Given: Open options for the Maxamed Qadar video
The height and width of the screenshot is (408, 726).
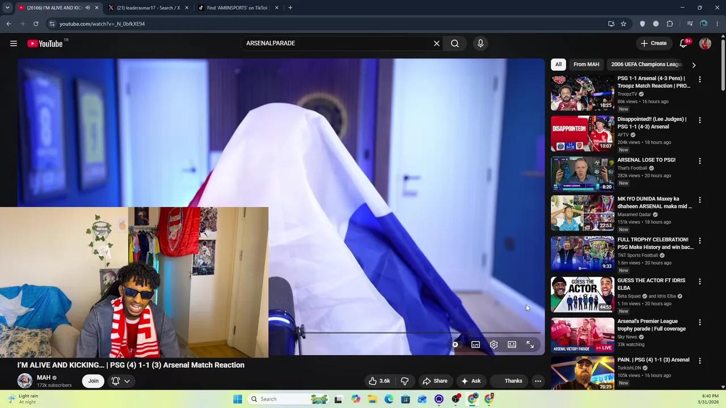Looking at the screenshot, I should [x=699, y=200].
